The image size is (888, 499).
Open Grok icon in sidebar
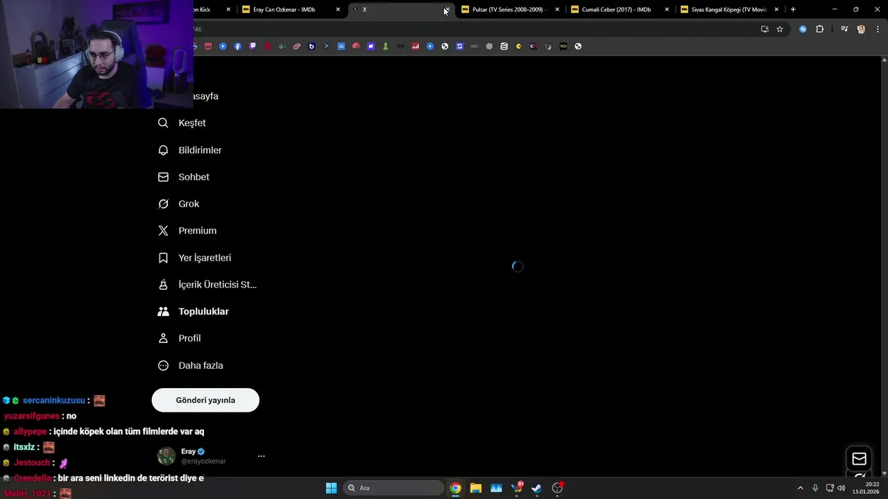click(163, 204)
